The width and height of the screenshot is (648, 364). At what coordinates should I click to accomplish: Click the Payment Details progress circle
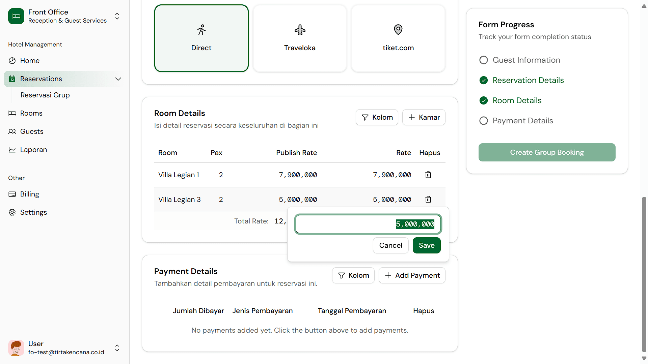click(x=484, y=121)
